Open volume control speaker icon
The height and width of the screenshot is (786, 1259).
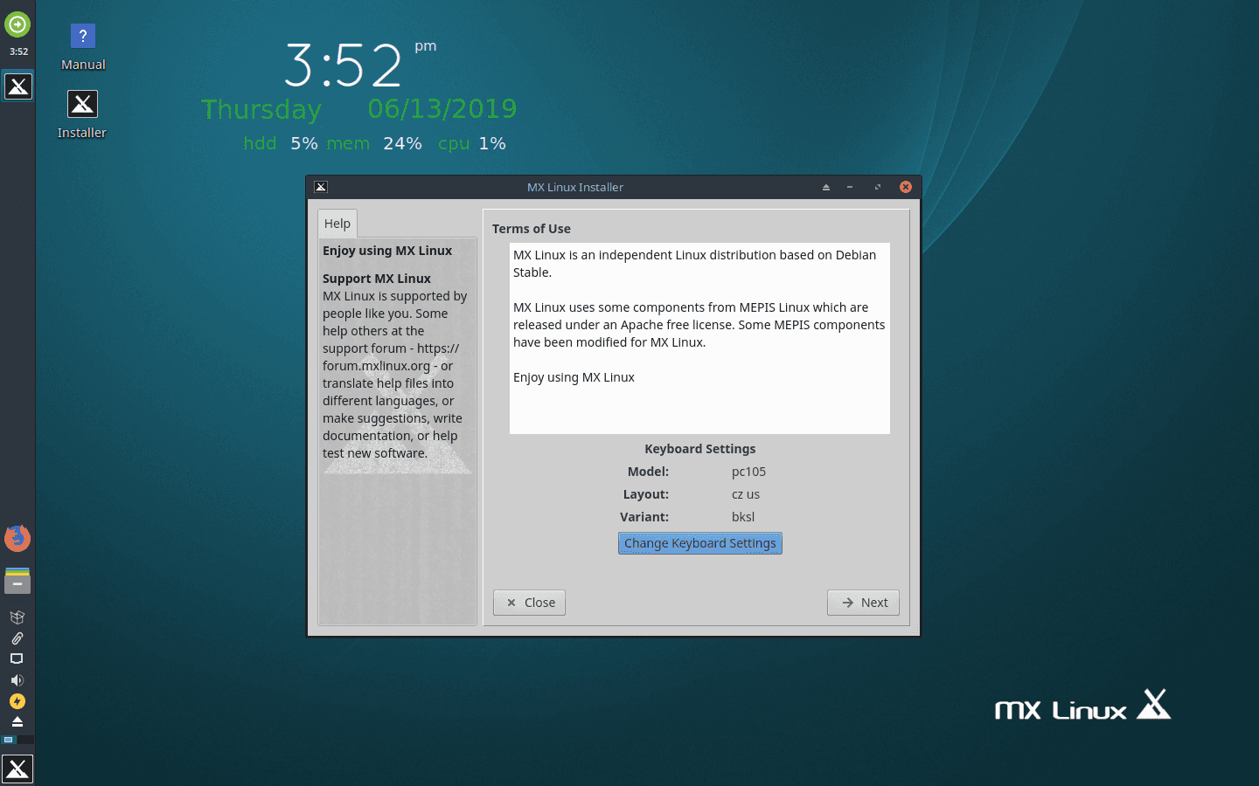click(x=17, y=680)
